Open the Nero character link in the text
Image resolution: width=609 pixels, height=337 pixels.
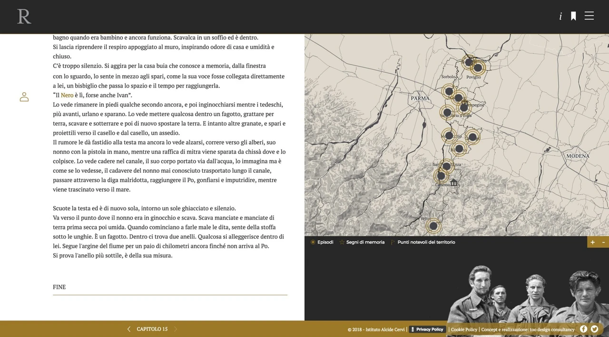point(67,95)
